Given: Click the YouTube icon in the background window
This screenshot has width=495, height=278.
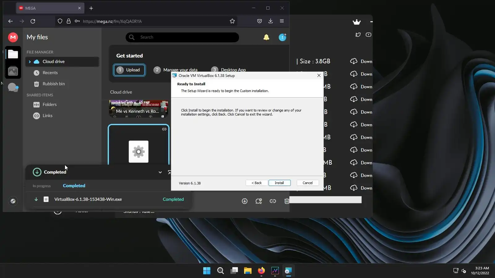Looking at the screenshot, I should [368, 35].
